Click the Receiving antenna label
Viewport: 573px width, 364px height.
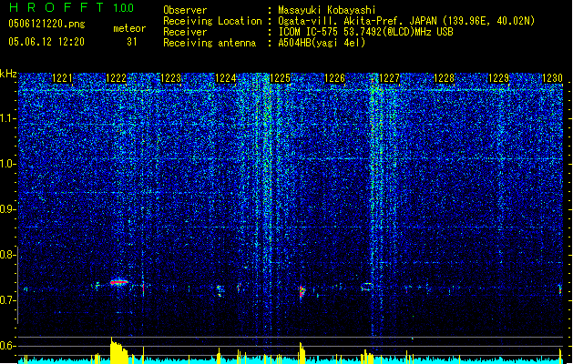tap(210, 43)
